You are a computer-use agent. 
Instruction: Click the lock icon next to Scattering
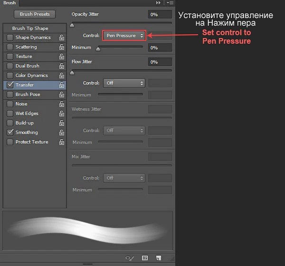coord(62,47)
